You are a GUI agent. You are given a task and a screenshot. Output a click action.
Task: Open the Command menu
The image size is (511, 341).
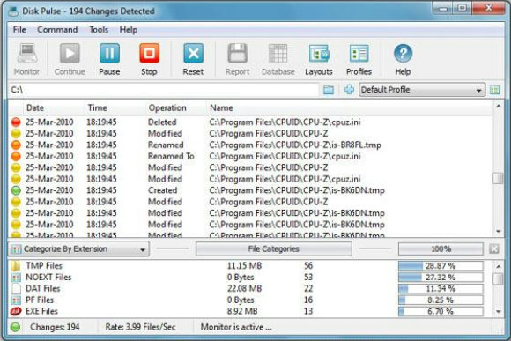coord(57,30)
